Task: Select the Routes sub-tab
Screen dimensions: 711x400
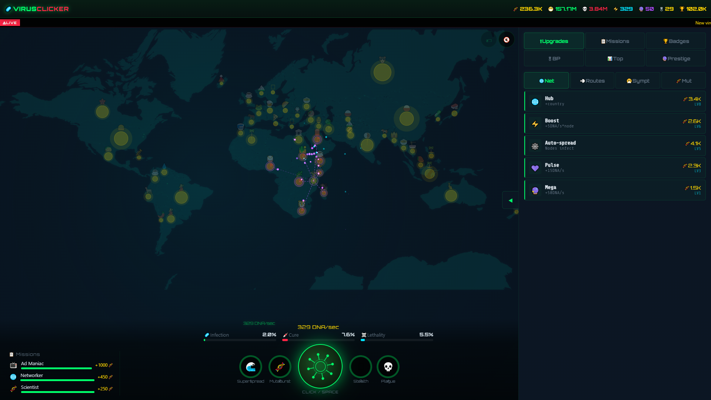Action: tap(592, 80)
